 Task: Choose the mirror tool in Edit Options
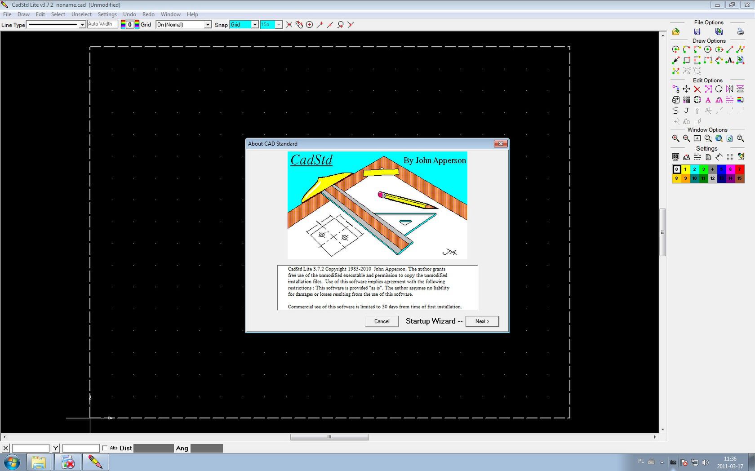pos(729,89)
